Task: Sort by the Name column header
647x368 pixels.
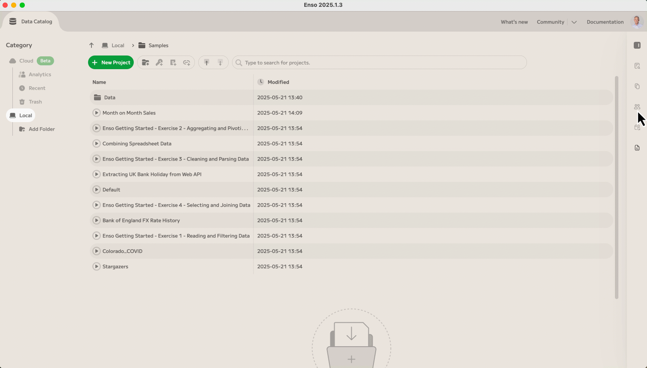Action: (x=99, y=82)
